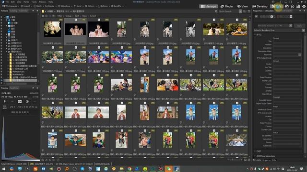The width and height of the screenshot is (307, 172).
Task: Open the Tools menu
Action: [x=34, y=2]
